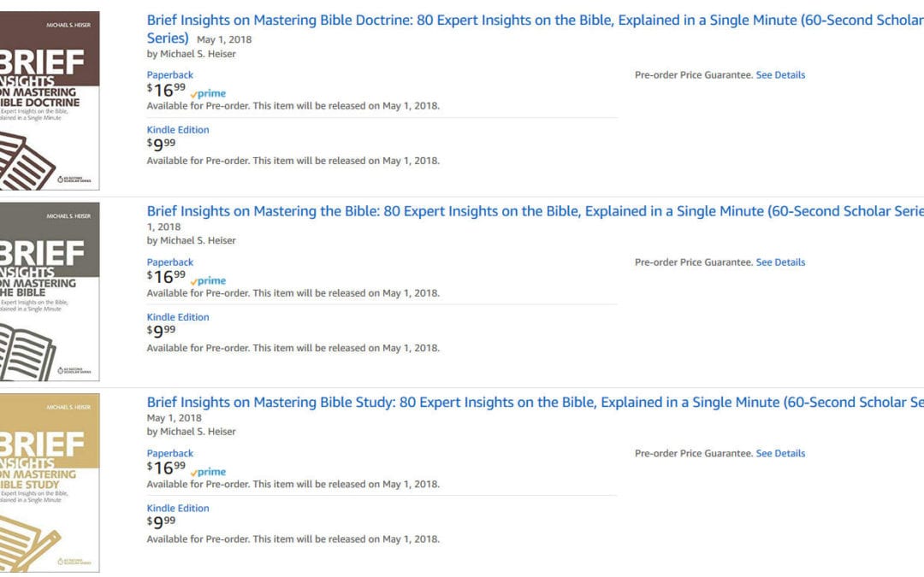The width and height of the screenshot is (924, 577).
Task: Select Paperback format for Bible Doctrine book
Action: click(170, 75)
